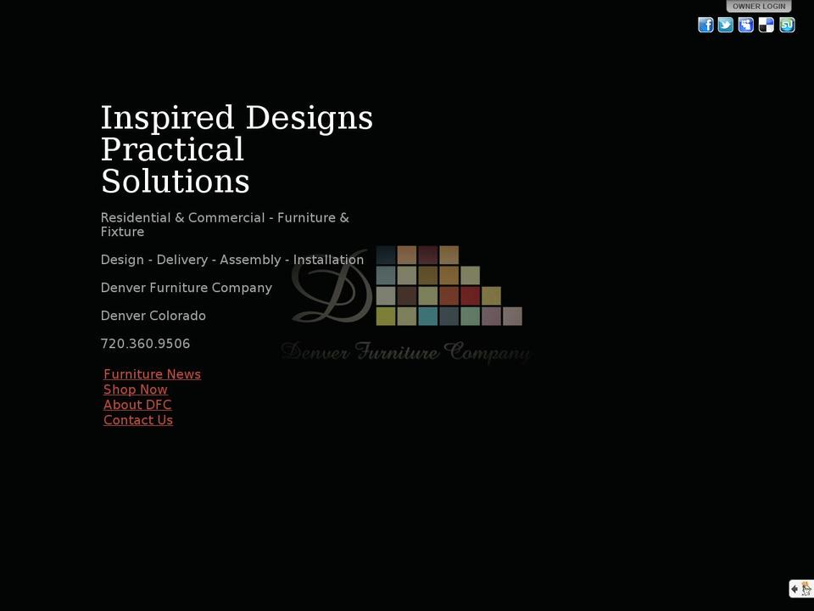The width and height of the screenshot is (814, 611).
Task: Select the Denver Furniture Company text line
Action: point(187,288)
